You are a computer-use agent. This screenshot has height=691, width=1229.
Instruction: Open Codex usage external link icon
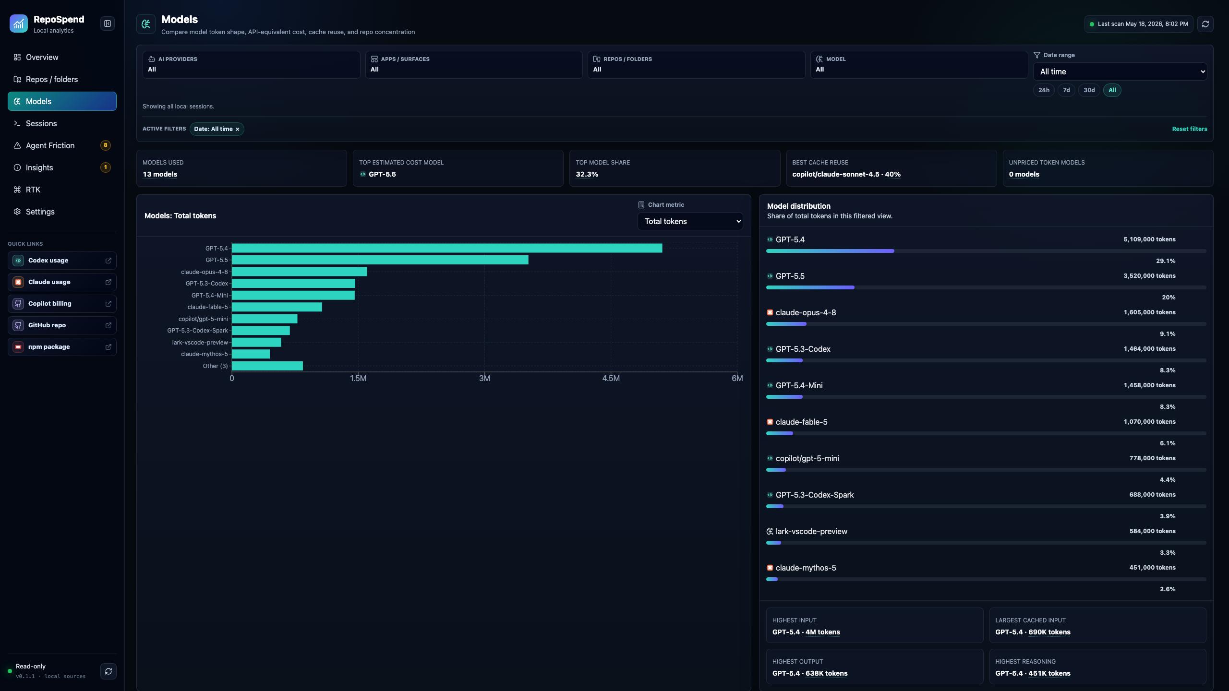(x=108, y=261)
